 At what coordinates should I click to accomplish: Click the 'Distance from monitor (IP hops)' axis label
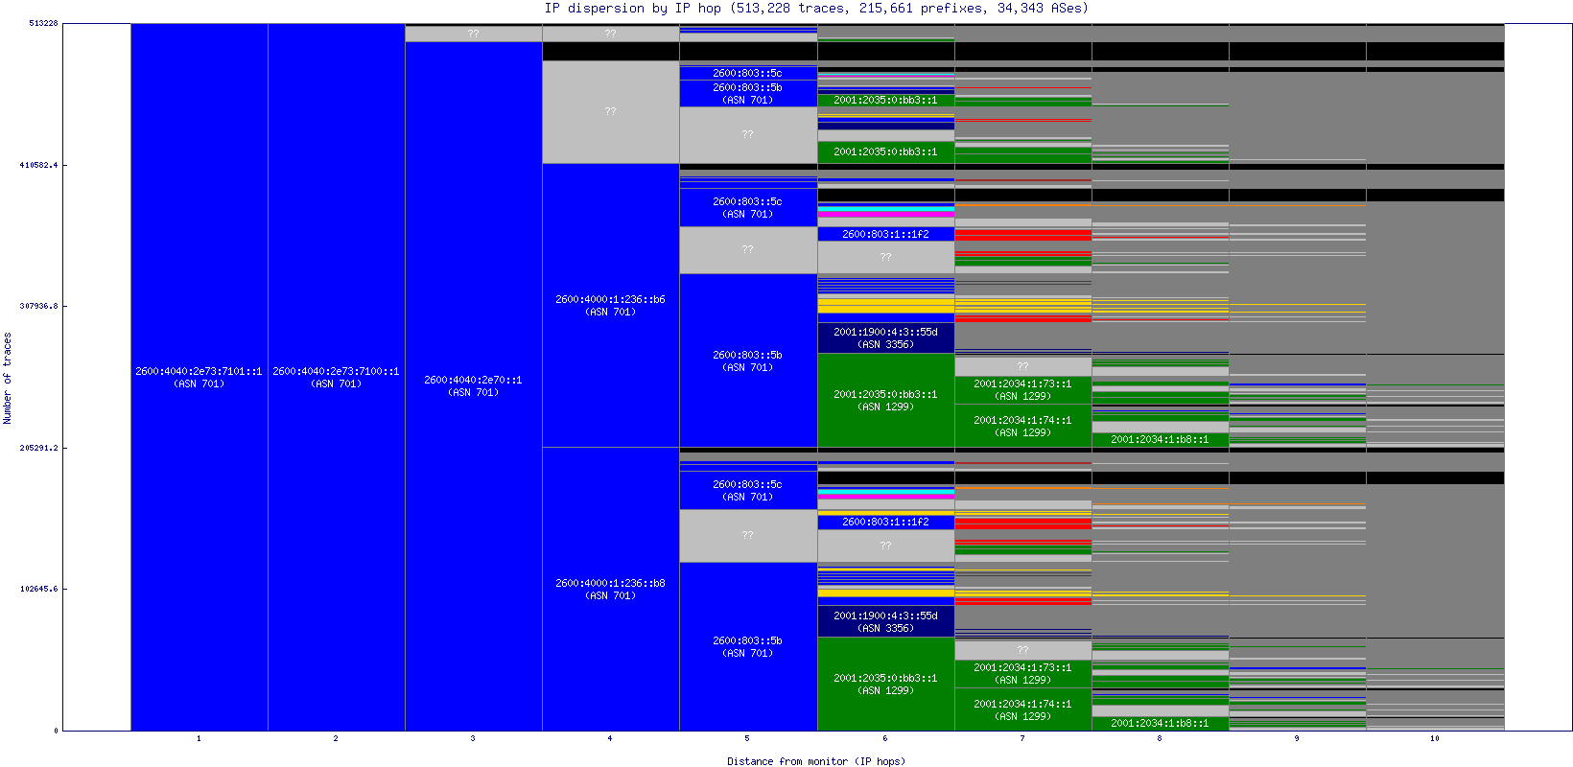tap(816, 761)
